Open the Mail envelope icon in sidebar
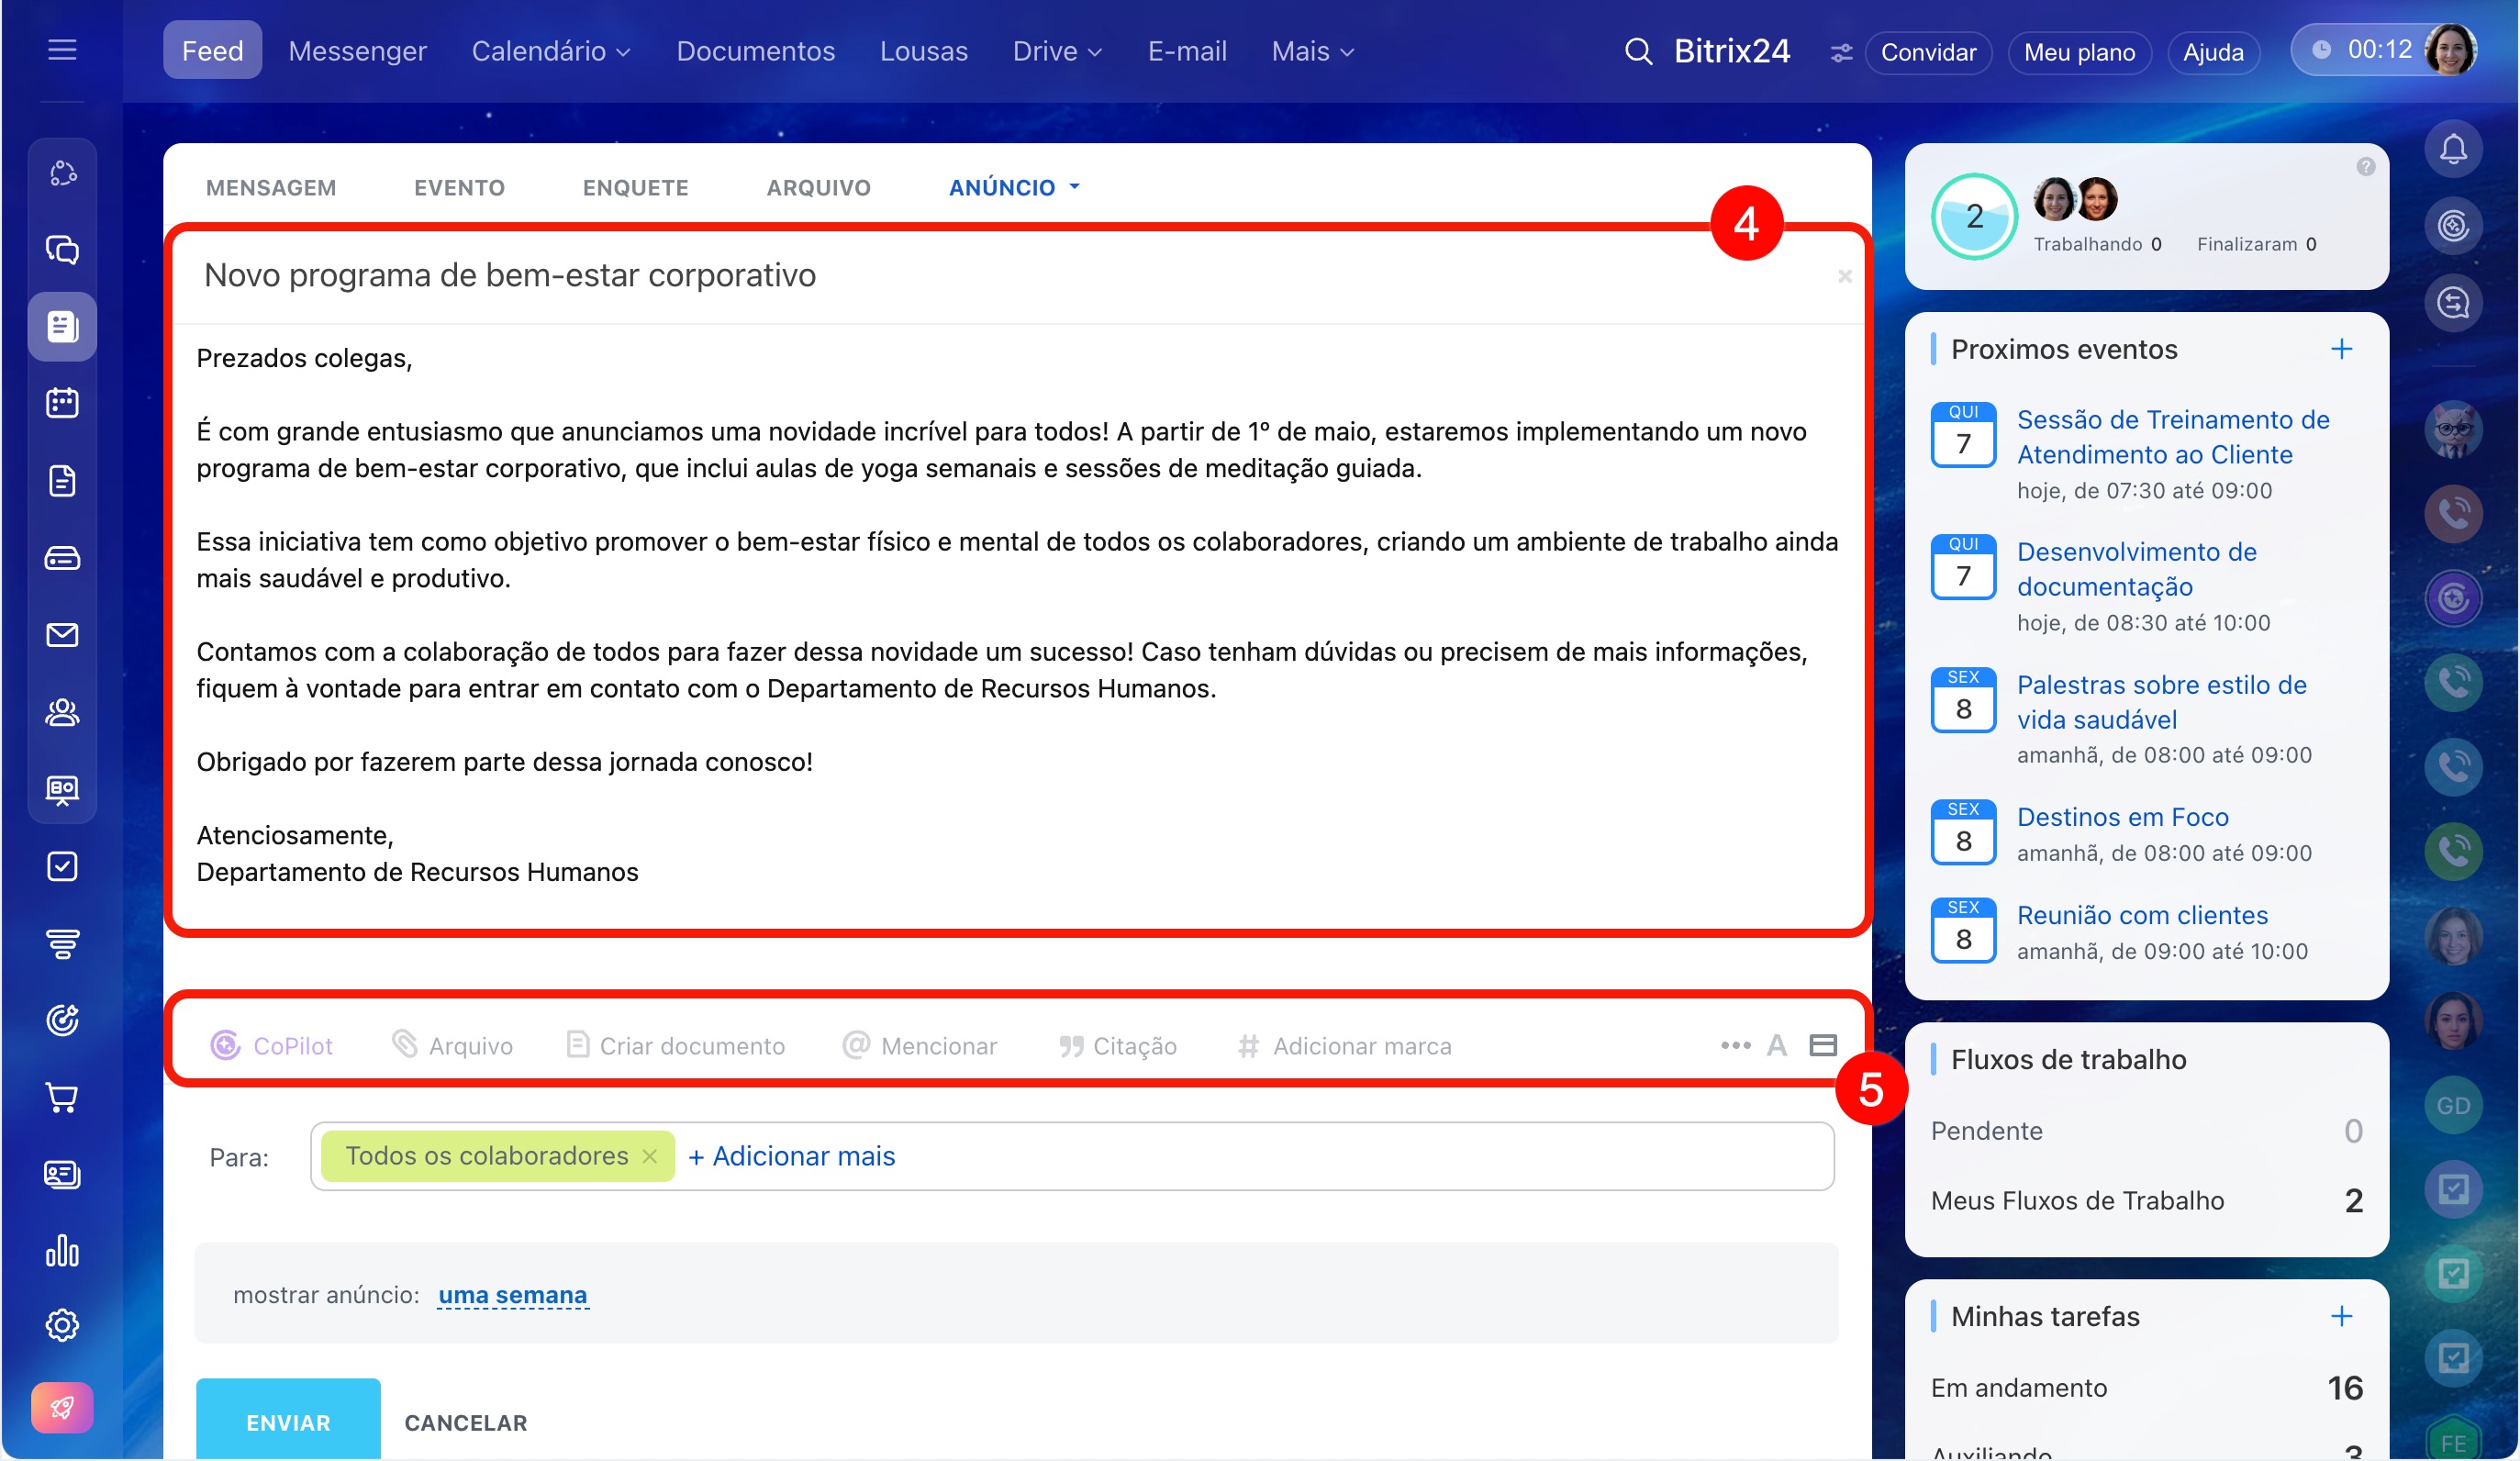Screen dimensions: 2520x1461 coord(62,635)
